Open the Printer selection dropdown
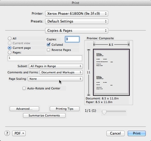Viewport: 151px width, 141px height. point(77,14)
